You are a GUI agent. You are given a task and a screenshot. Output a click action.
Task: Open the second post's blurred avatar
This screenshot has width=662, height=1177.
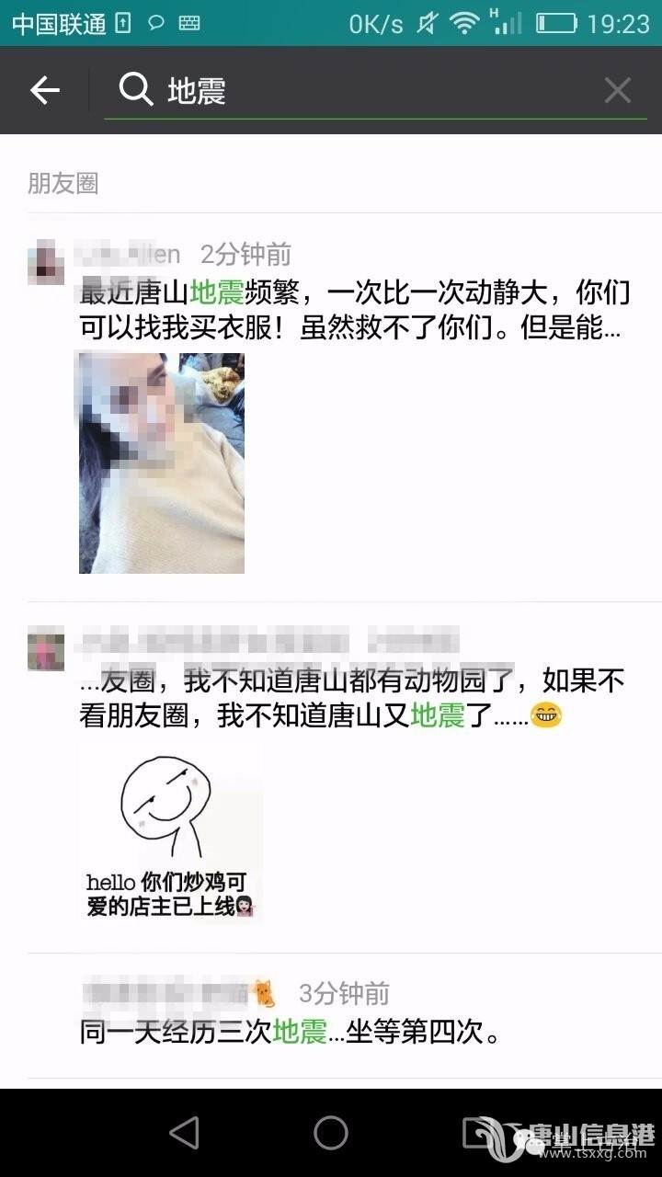tap(46, 648)
